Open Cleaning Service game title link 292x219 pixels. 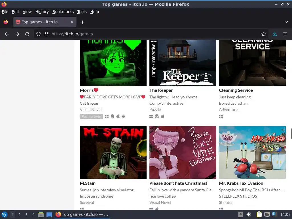pyautogui.click(x=236, y=90)
